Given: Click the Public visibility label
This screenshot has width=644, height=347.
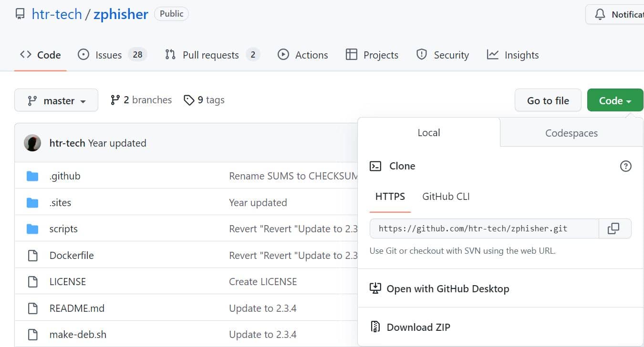Looking at the screenshot, I should pos(171,14).
